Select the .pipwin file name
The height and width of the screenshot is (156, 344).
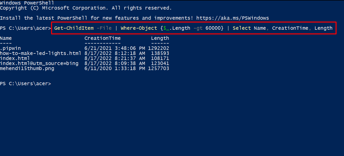(10, 48)
